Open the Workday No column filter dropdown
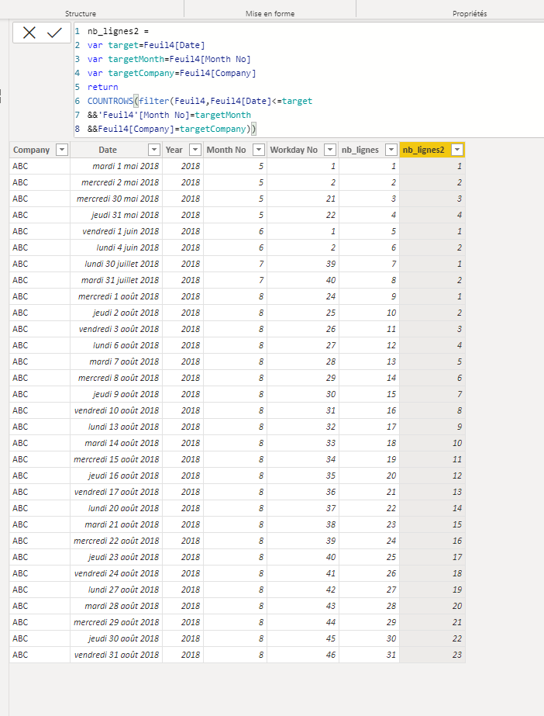The width and height of the screenshot is (544, 716). [330, 150]
